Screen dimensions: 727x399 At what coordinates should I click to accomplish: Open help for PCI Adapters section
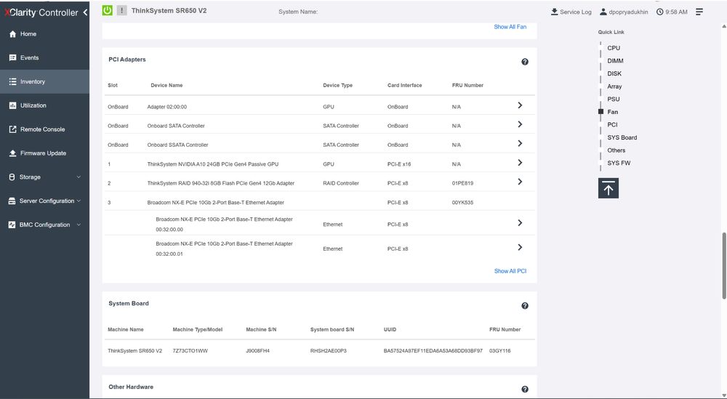(x=525, y=62)
